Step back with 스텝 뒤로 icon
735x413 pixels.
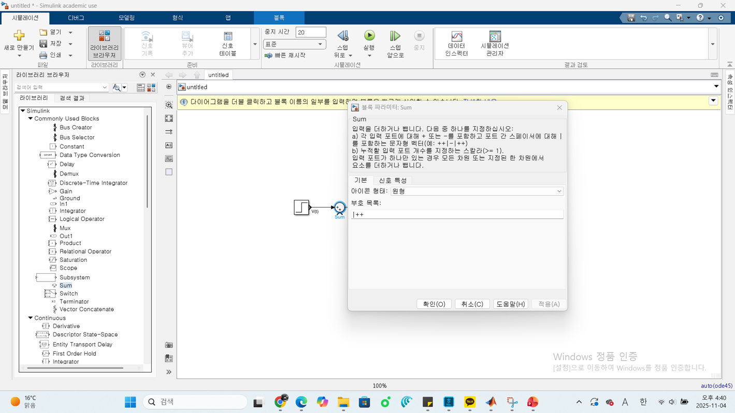tap(343, 36)
